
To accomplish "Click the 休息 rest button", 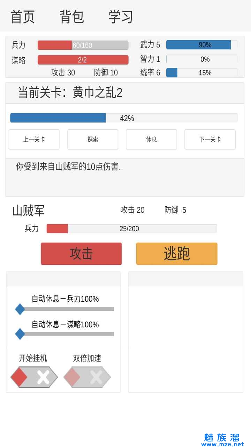I will click(x=151, y=139).
